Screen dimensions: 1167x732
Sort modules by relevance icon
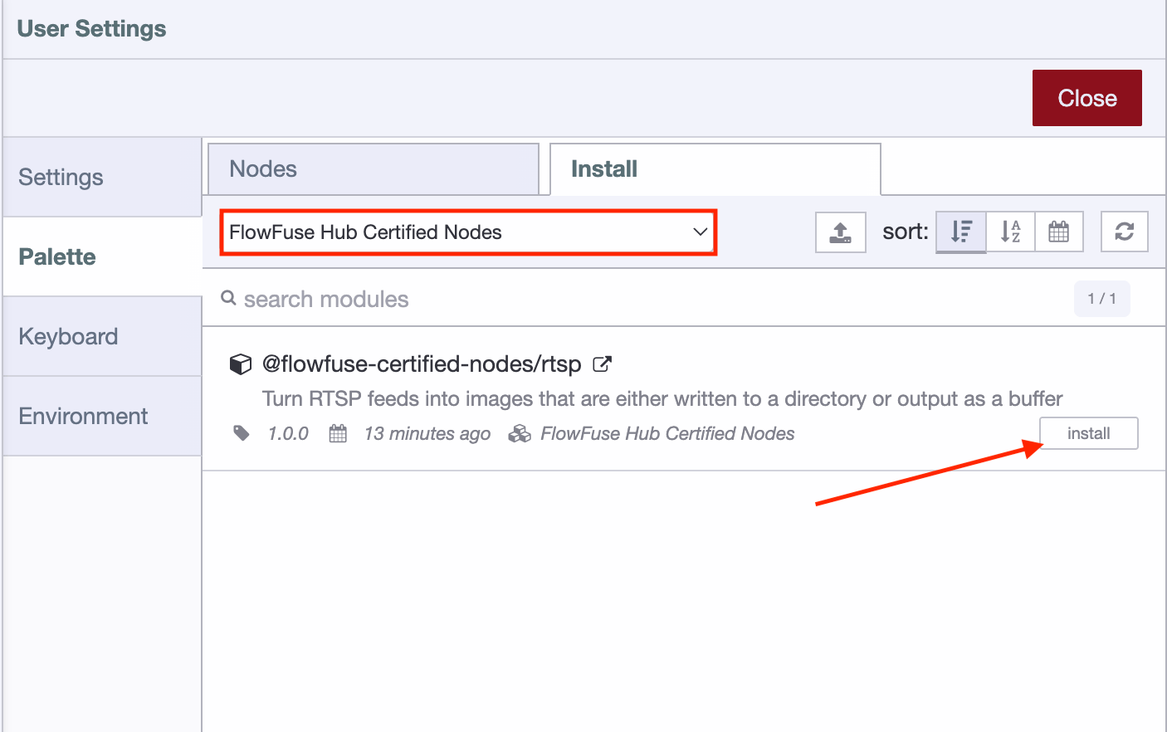[961, 232]
